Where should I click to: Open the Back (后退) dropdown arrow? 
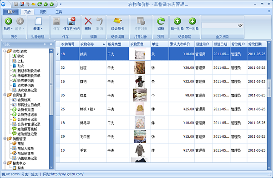click(x=12, y=29)
